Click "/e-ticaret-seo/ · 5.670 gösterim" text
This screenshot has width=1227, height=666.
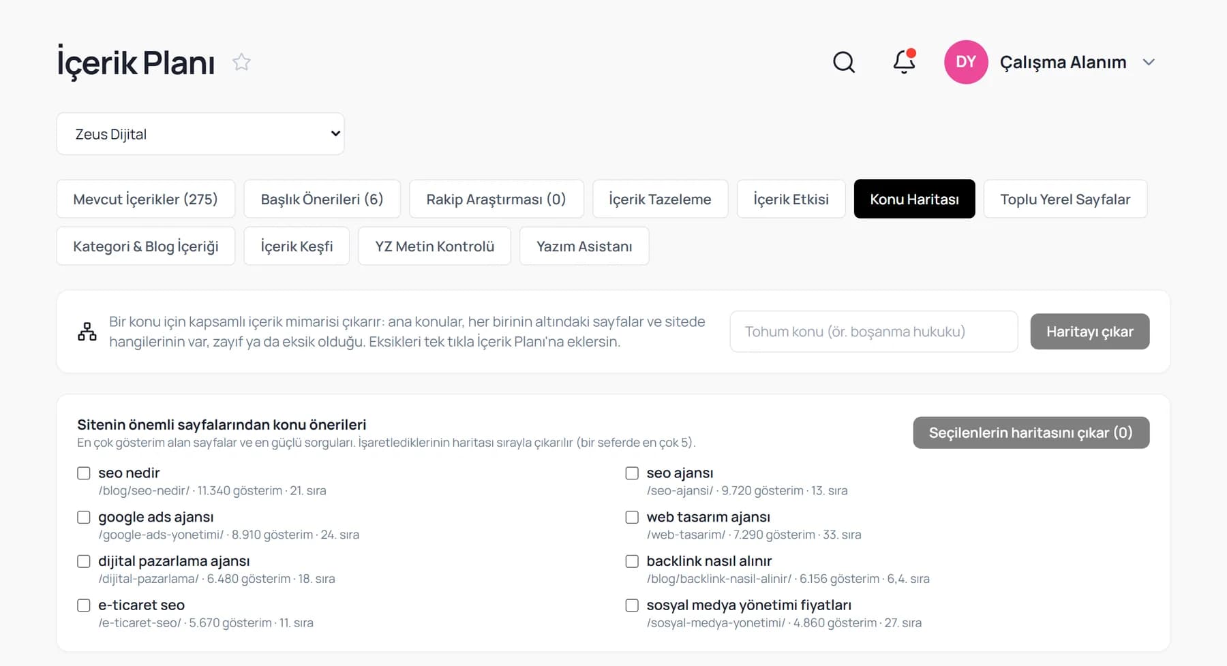(x=185, y=622)
